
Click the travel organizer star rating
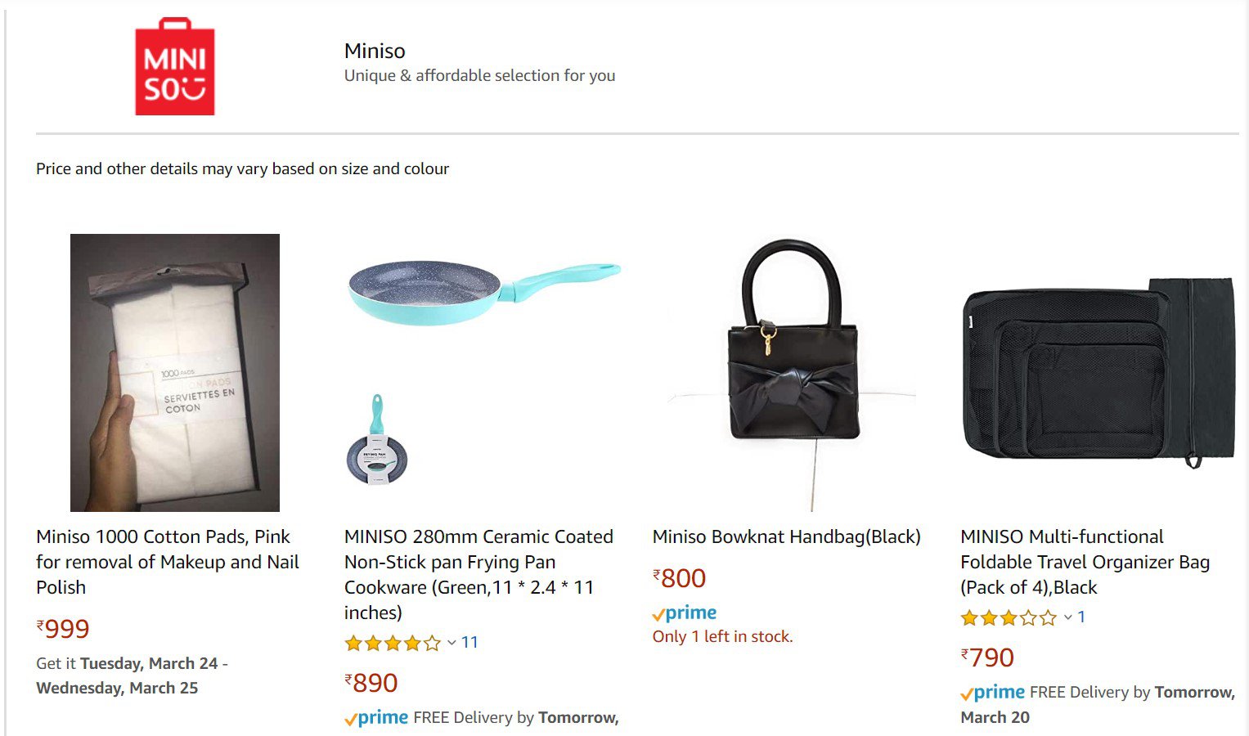tap(1009, 617)
